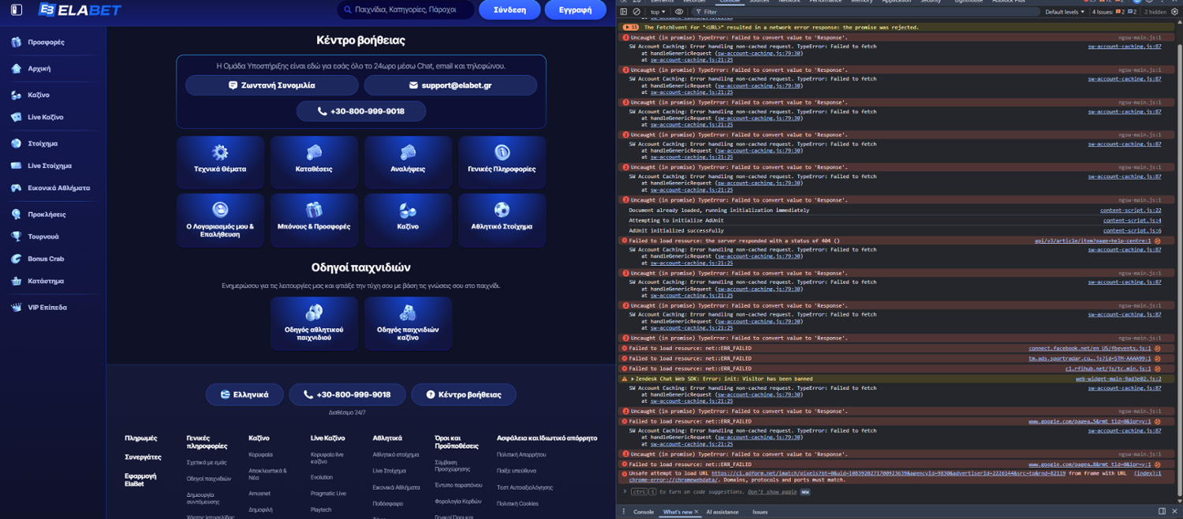The height and width of the screenshot is (519, 1183).
Task: Open the Default levels dropdown
Action: coord(1064,12)
